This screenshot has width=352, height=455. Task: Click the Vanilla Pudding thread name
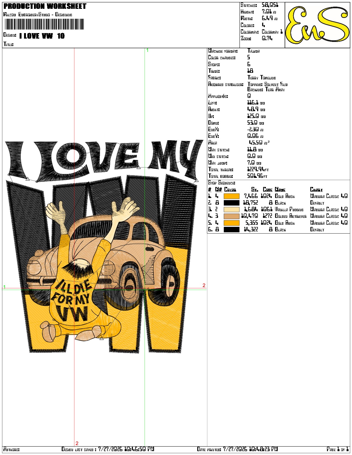pyautogui.click(x=289, y=210)
